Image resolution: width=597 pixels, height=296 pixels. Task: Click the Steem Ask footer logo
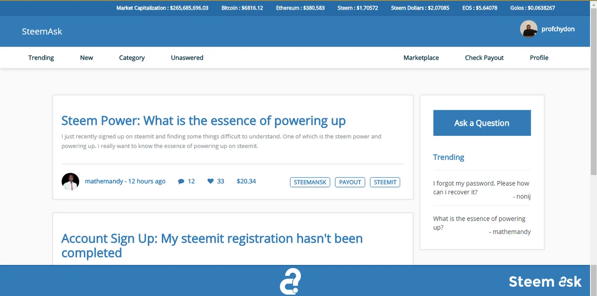click(545, 282)
